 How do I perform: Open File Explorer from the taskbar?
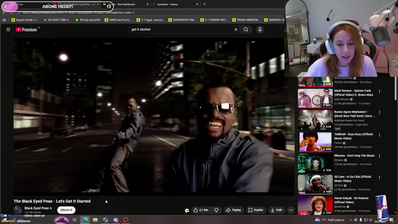(95, 220)
